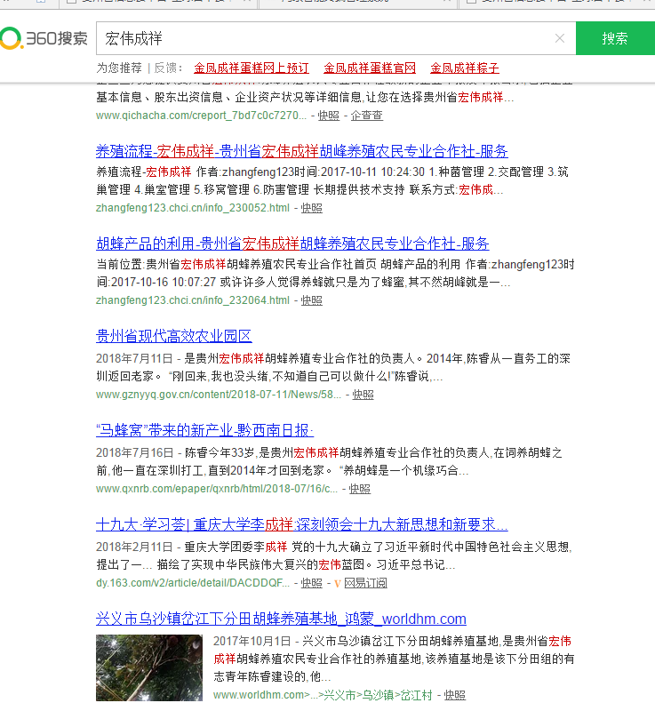Open the 十九大·学习荟 result title
655x719 pixels.
coord(301,524)
